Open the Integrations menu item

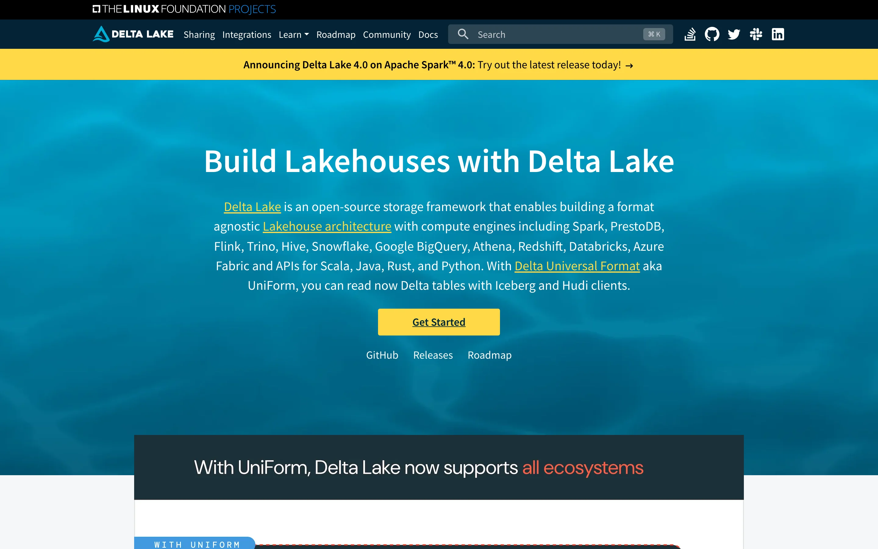tap(247, 34)
